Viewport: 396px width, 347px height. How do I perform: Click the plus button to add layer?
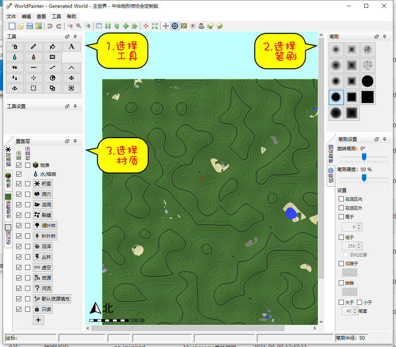pos(38,320)
